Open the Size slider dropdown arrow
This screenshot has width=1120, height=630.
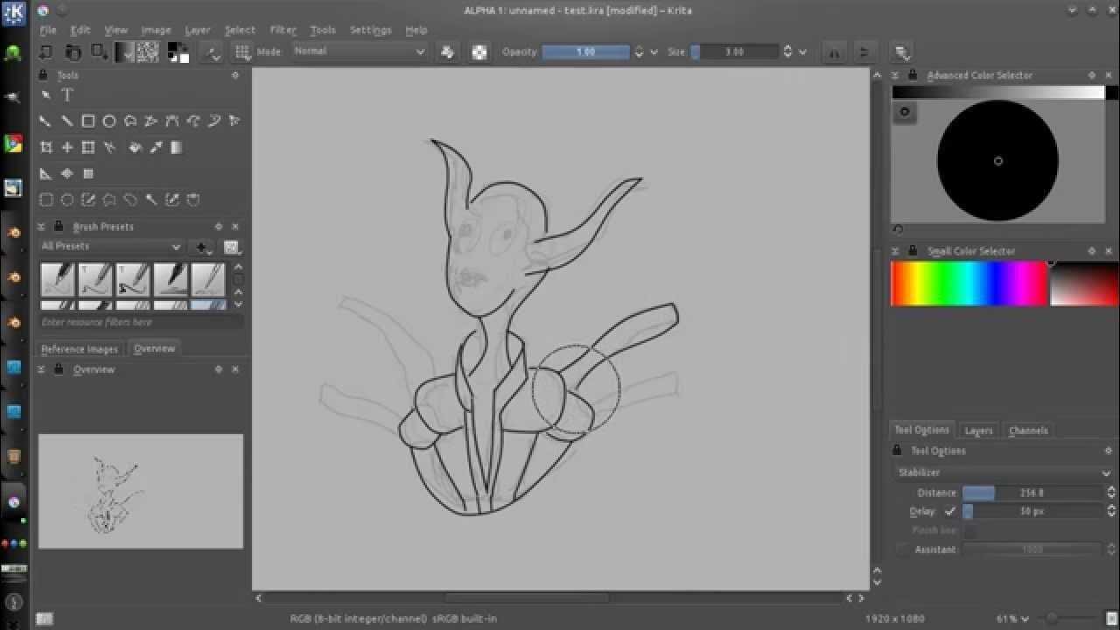click(802, 52)
